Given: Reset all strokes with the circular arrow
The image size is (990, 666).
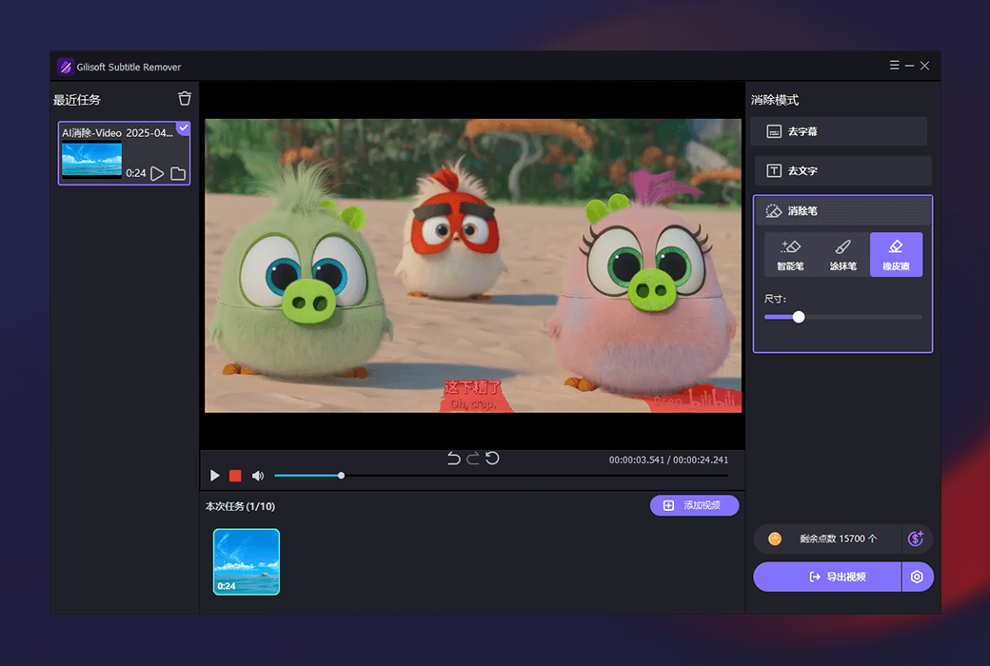Looking at the screenshot, I should coord(492,459).
